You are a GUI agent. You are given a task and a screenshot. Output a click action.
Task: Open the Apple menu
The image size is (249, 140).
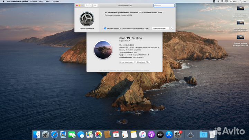pyautogui.click(x=3, y=1)
